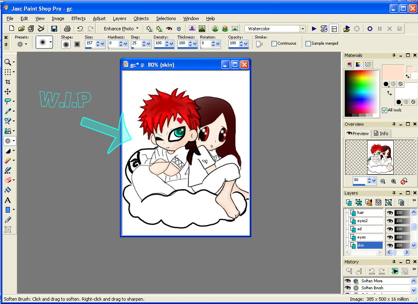Hide the eyes layer
The width and height of the screenshot is (418, 304).
(x=390, y=237)
